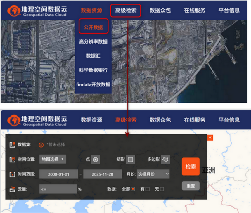The height and width of the screenshot is (213, 251).
Task: Click the 时间范围 calendar icon
Action: (12, 174)
